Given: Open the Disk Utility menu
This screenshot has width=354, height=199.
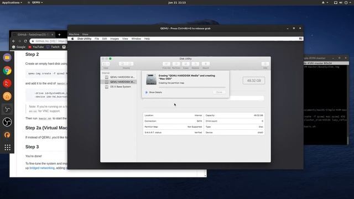Looking at the screenshot, I should click(x=84, y=39).
